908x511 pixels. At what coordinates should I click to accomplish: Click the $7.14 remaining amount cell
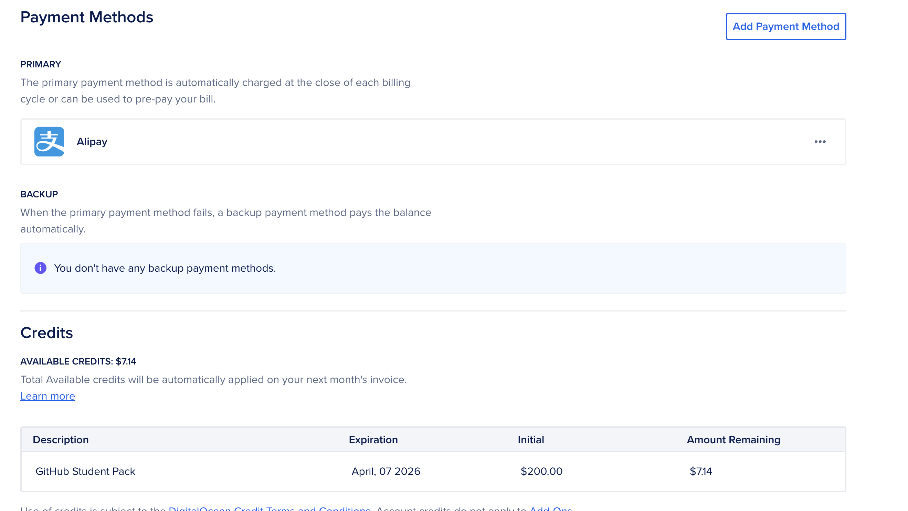pyautogui.click(x=700, y=471)
